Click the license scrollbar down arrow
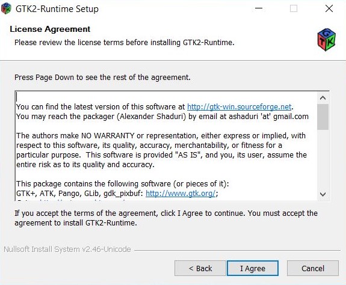346x285 pixels. [x=323, y=194]
